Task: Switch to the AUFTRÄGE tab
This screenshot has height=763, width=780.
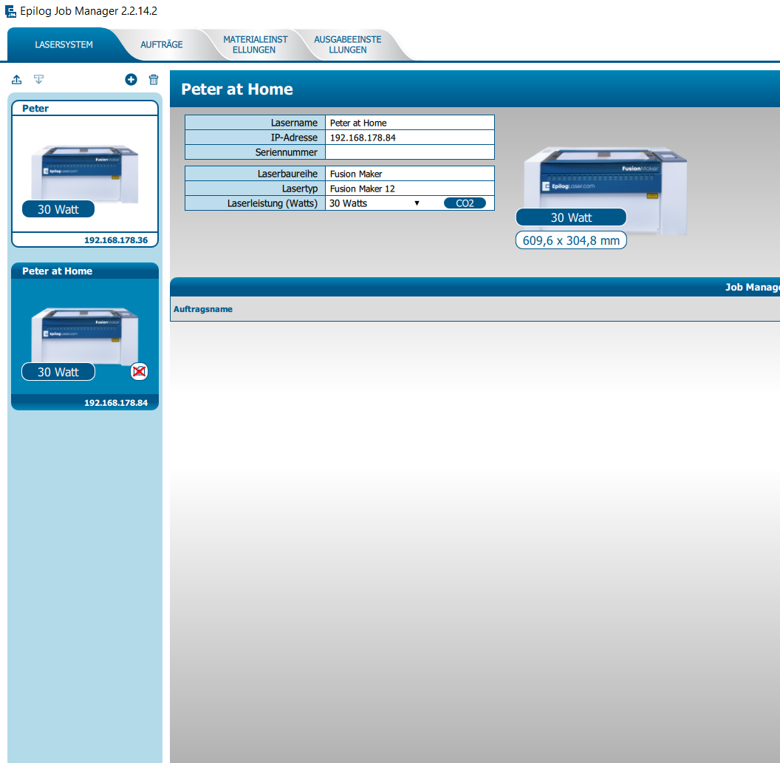Action: (161, 44)
